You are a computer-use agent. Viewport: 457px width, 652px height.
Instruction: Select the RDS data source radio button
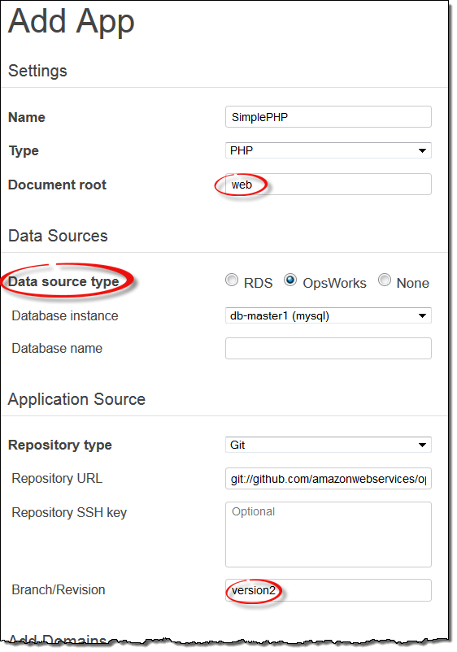(232, 280)
